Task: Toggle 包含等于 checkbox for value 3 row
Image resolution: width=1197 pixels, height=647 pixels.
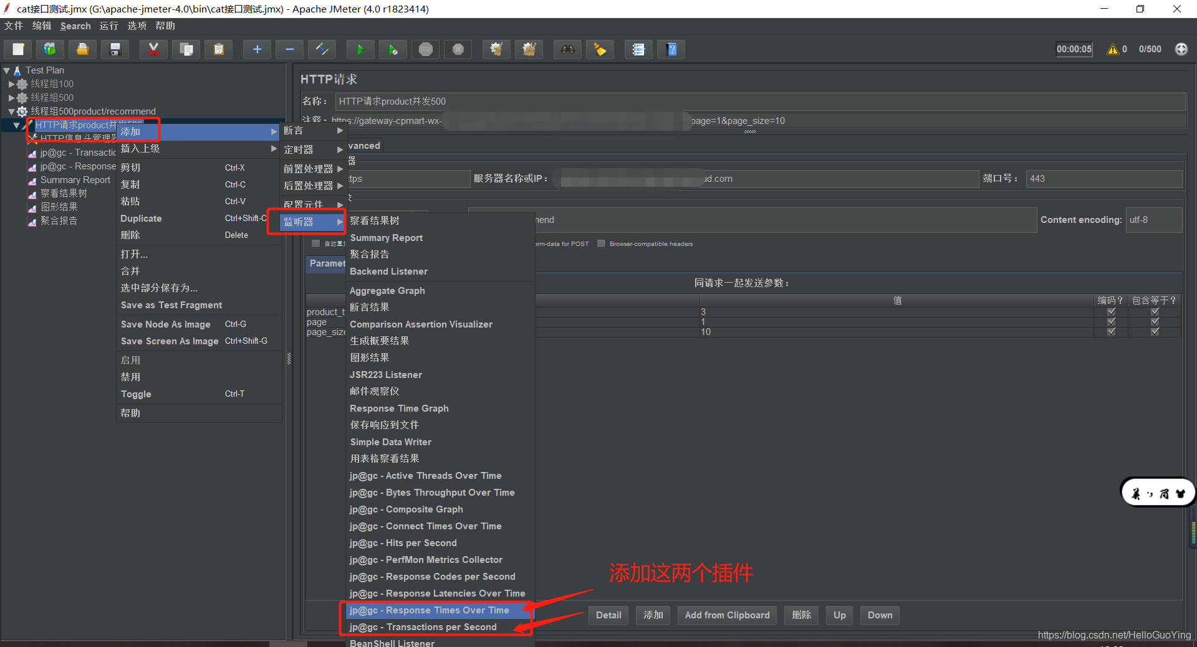Action: coord(1155,312)
